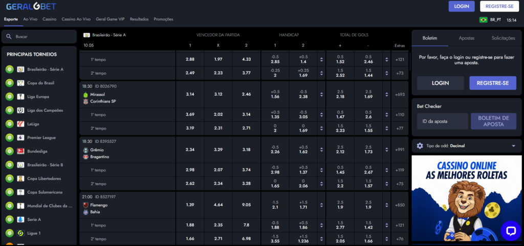
Task: Open the Cassino tab
Action: 50,19
